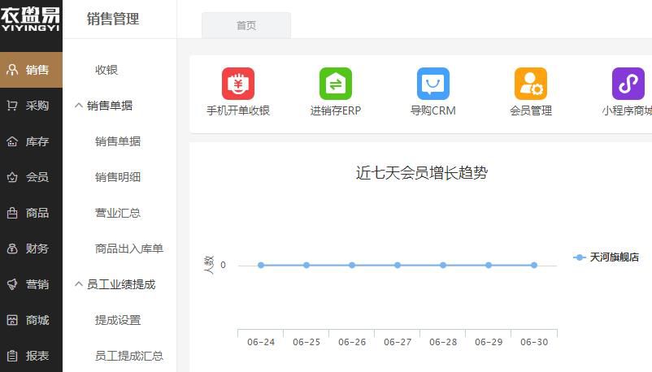Image resolution: width=652 pixels, height=372 pixels.
Task: Open 收银 menu item
Action: 106,70
